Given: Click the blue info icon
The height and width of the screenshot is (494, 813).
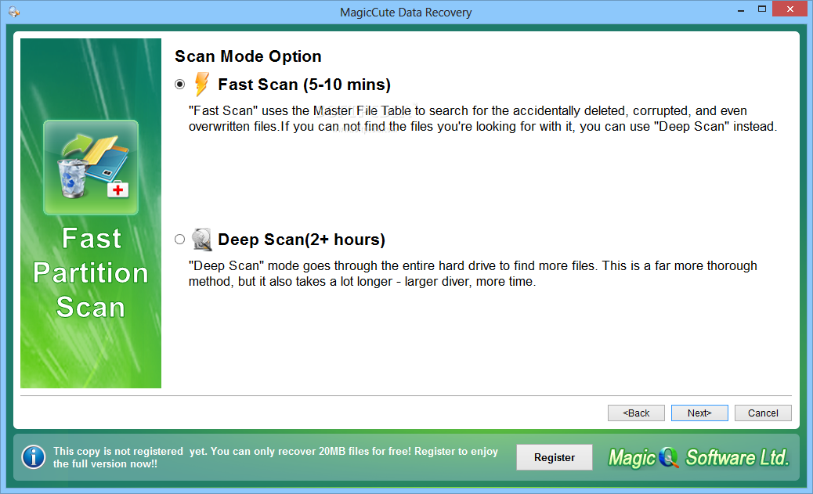Looking at the screenshot, I should [x=34, y=457].
